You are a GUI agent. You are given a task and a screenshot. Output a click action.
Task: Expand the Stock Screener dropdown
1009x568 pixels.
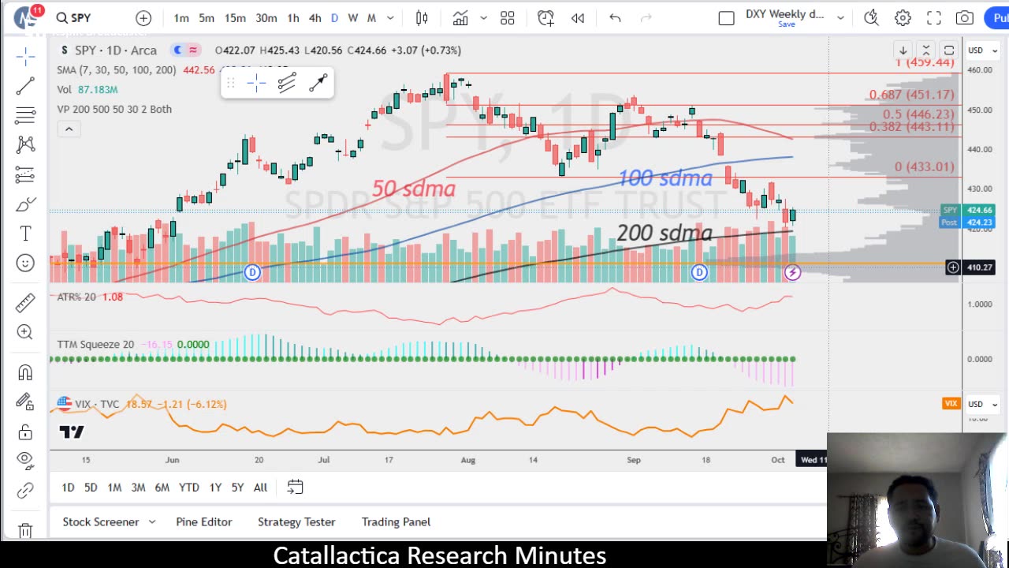tap(152, 521)
